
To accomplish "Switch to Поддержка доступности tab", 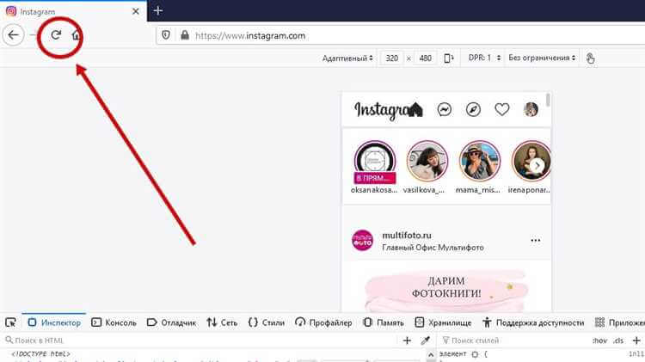I will click(533, 322).
